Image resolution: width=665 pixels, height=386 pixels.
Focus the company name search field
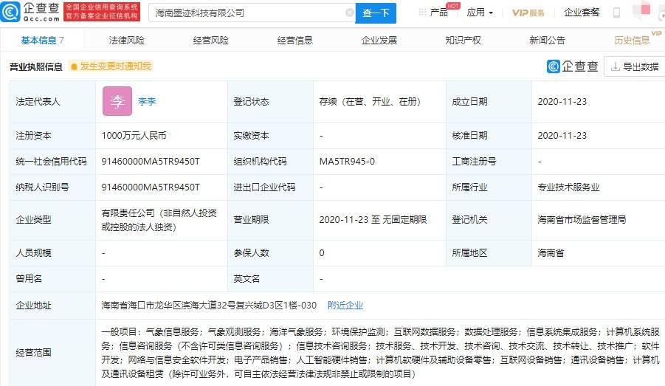tap(250, 13)
